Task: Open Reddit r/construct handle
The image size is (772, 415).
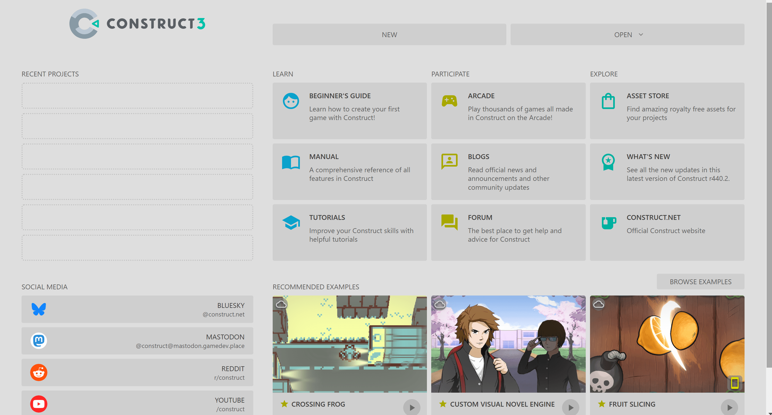Action: (229, 378)
